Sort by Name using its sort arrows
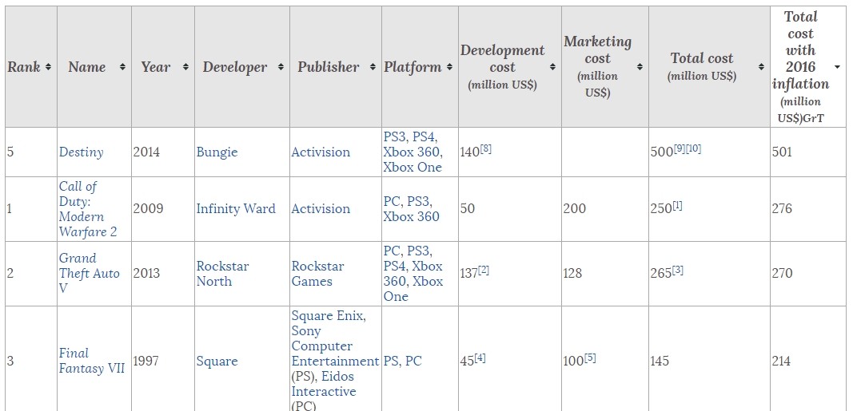853x411 pixels. pos(122,67)
